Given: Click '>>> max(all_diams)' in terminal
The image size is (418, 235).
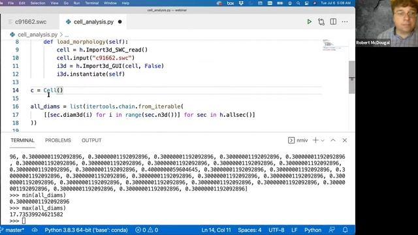Looking at the screenshot, I should coord(38,208).
